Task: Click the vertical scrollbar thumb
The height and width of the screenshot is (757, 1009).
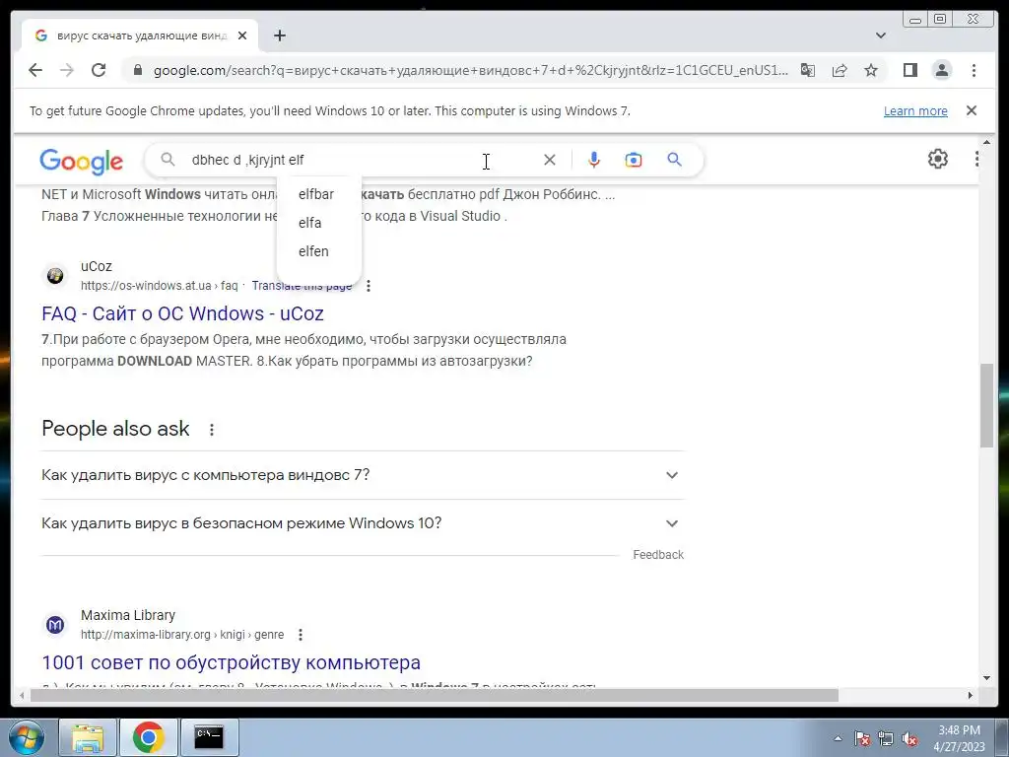Action: click(986, 405)
